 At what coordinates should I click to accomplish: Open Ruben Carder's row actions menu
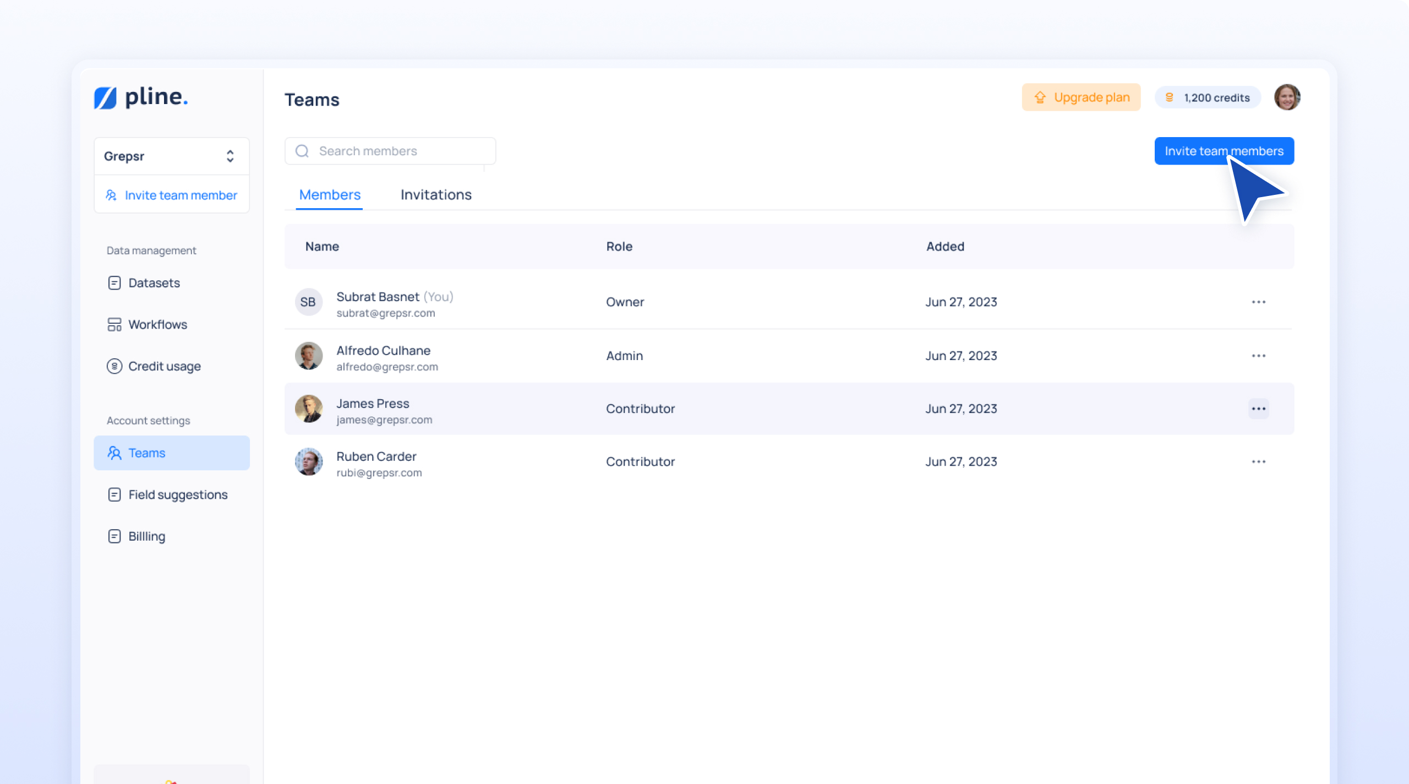[x=1259, y=461]
